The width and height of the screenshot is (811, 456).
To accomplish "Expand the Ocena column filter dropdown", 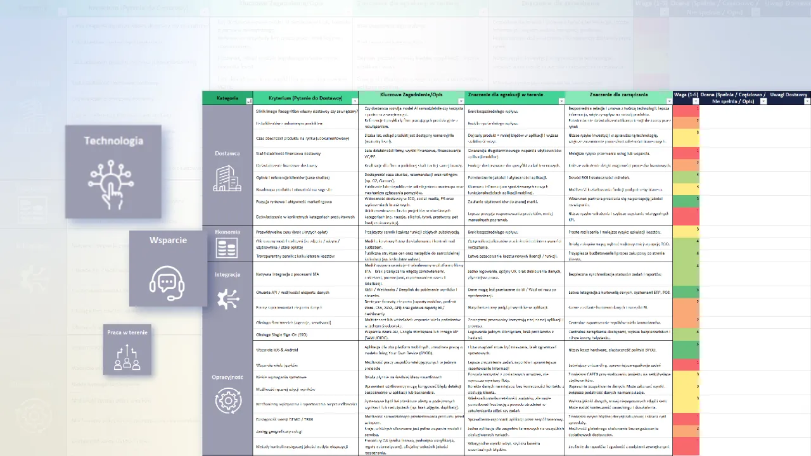I will click(x=763, y=101).
